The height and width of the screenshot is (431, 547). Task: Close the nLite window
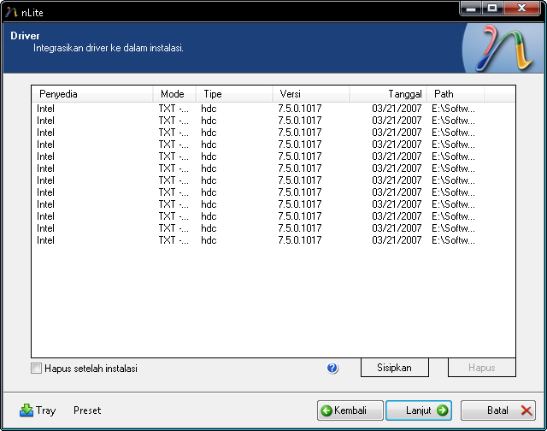click(522, 8)
